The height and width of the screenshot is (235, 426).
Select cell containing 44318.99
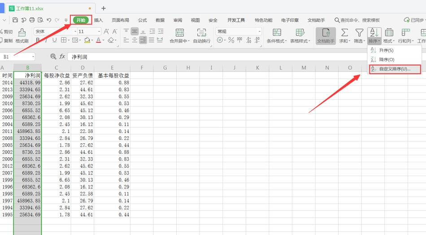tap(27, 83)
